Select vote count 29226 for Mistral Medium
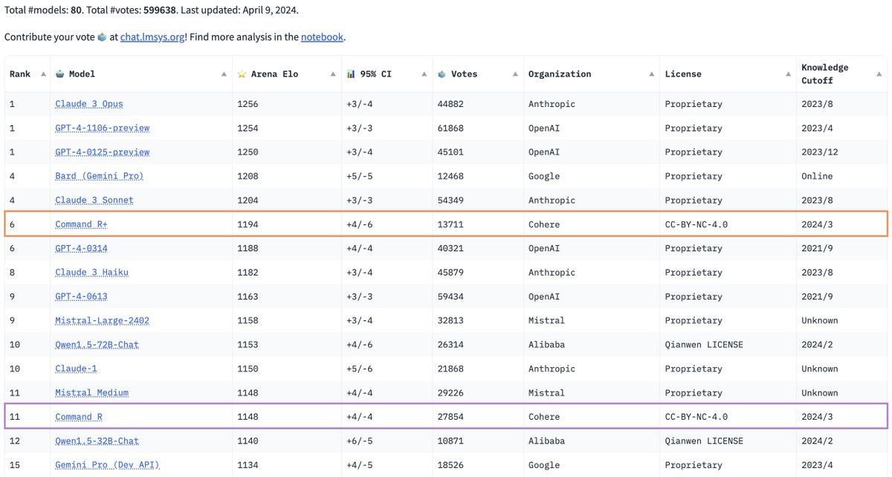The height and width of the screenshot is (477, 892). click(x=450, y=392)
